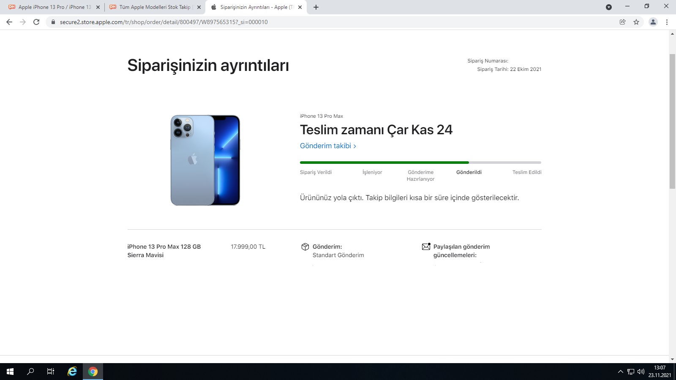
Task: Click the shipping box icon beside Gönderim
Action: [x=305, y=247]
